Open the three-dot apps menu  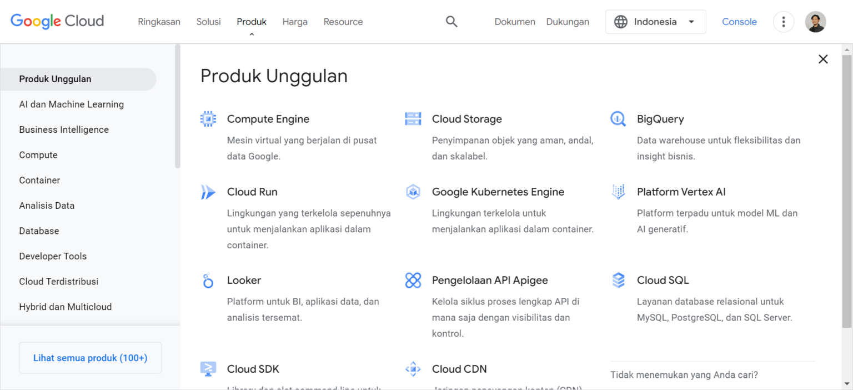click(x=783, y=21)
